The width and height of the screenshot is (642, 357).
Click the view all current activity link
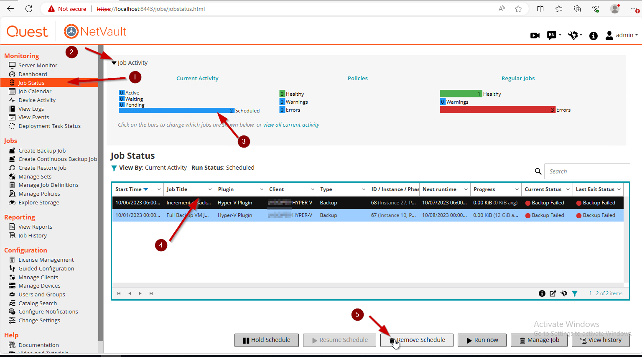tap(291, 125)
